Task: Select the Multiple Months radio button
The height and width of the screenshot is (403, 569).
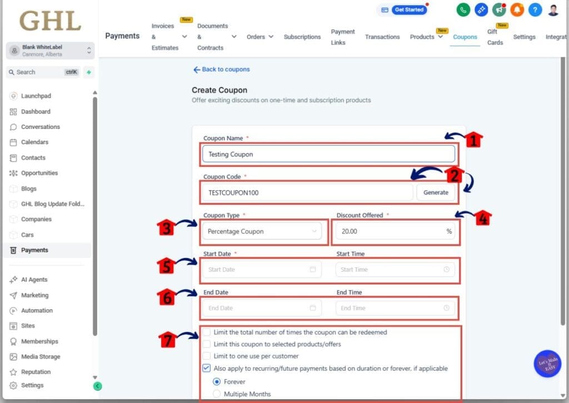Action: (217, 394)
